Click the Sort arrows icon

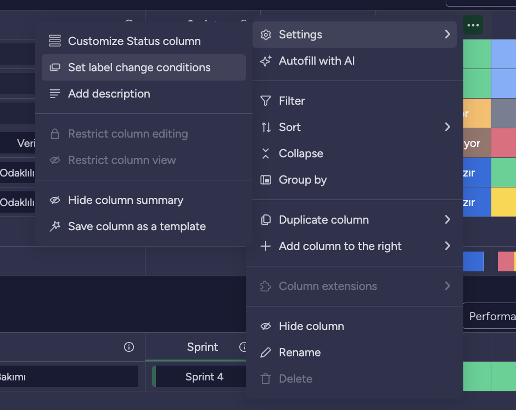click(x=266, y=127)
